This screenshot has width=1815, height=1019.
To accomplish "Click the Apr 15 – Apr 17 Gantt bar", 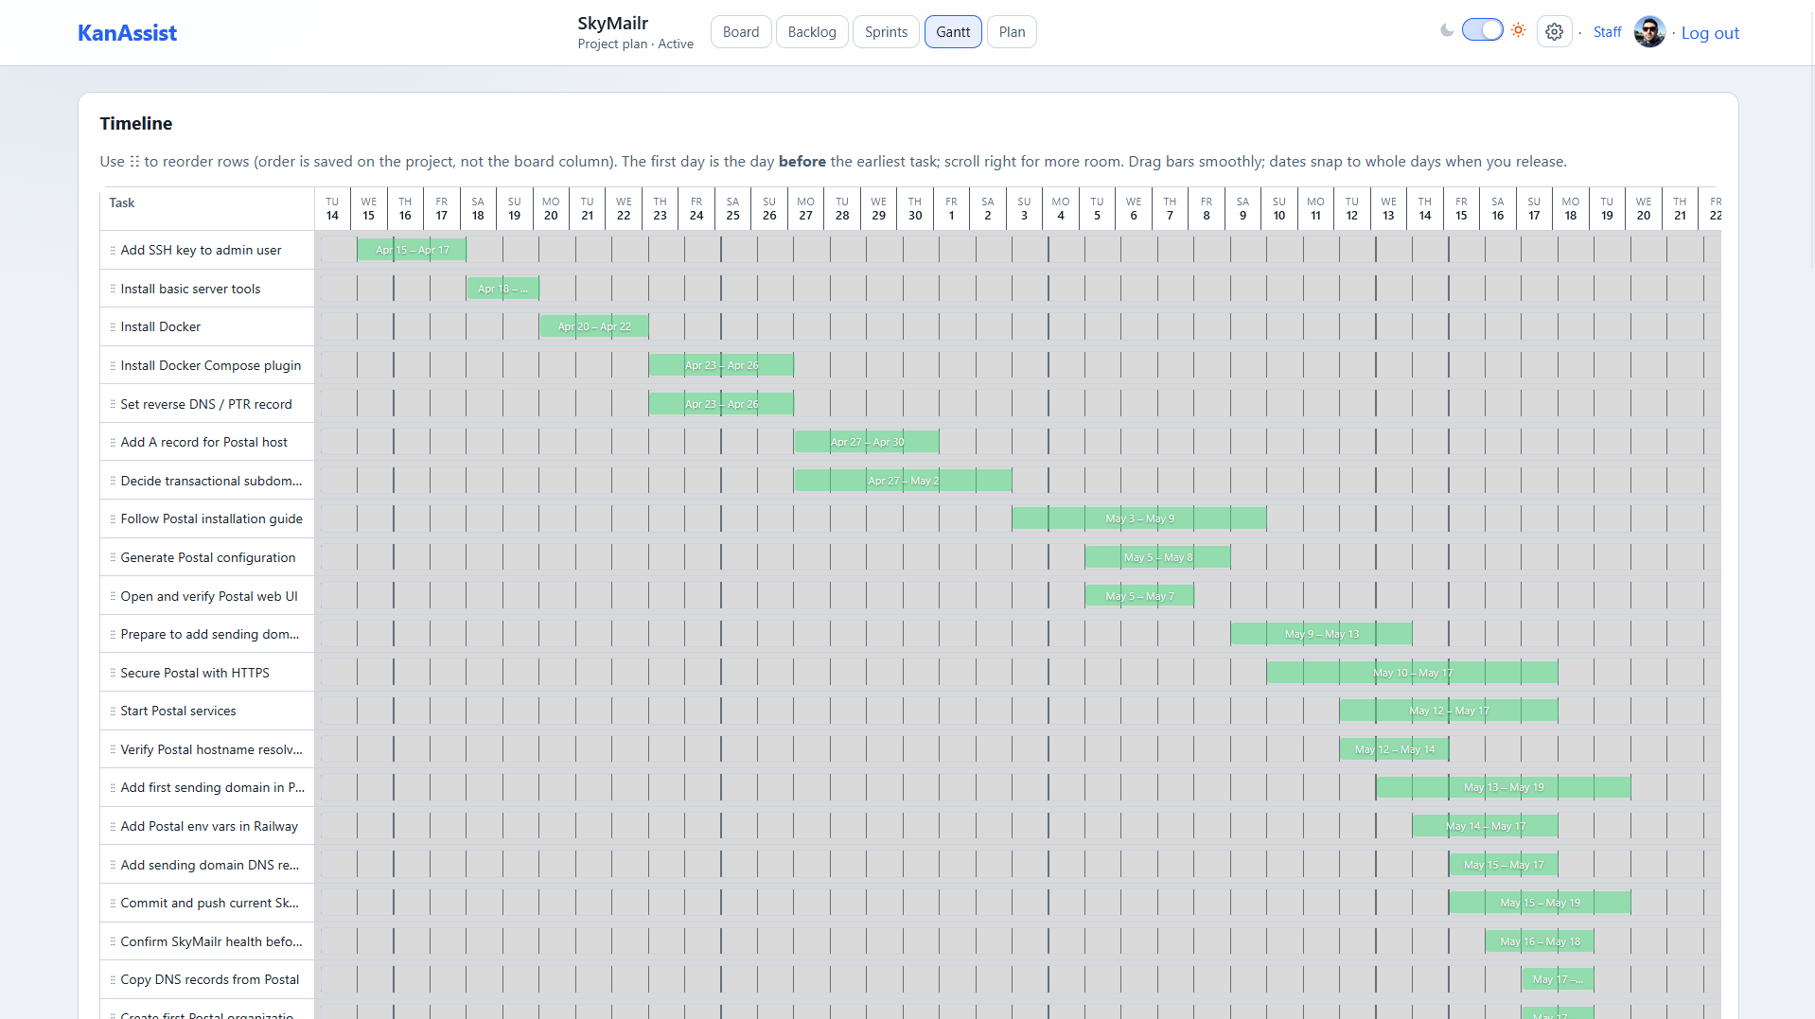I will pyautogui.click(x=412, y=250).
